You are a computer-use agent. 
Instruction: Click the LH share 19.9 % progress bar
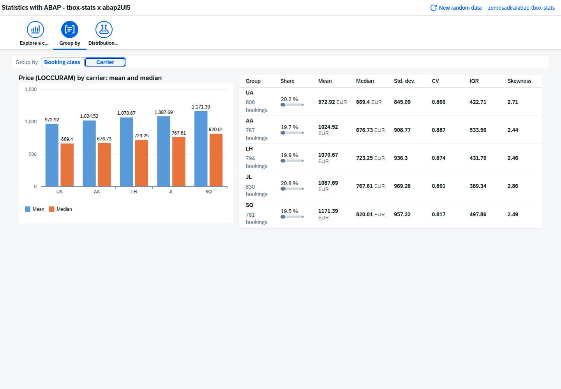(x=292, y=161)
